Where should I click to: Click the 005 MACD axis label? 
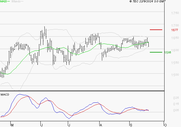pyautogui.click(x=176, y=110)
